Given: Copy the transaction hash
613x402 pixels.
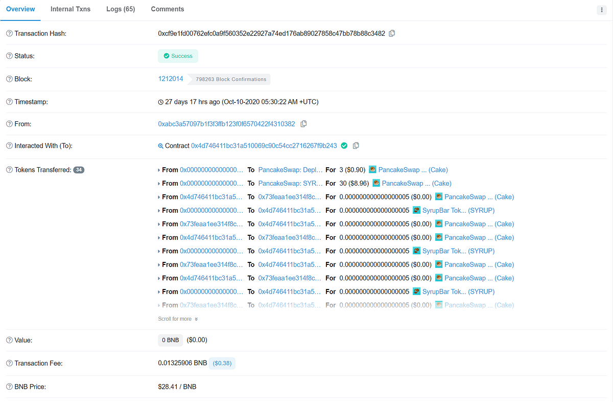Looking at the screenshot, I should click(x=391, y=33).
